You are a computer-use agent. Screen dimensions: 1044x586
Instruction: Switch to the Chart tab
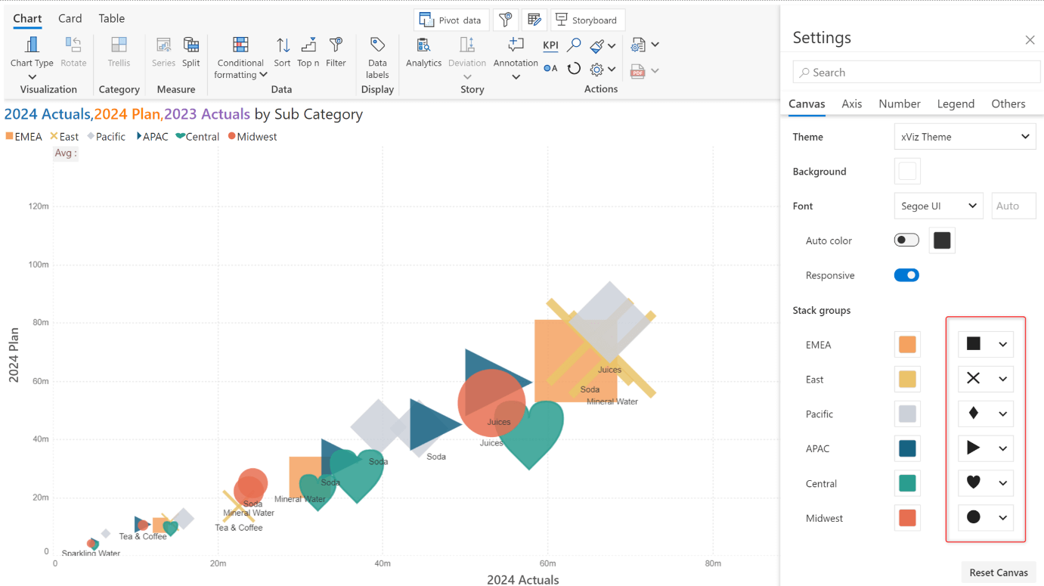click(x=28, y=18)
